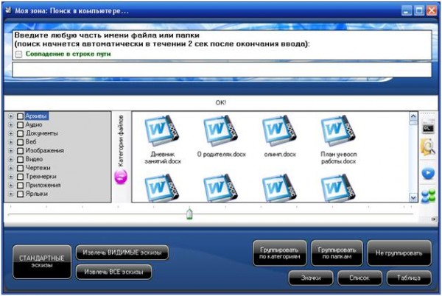Click the blue play button icon
Screen dimensions: 442x296
[x=428, y=173]
